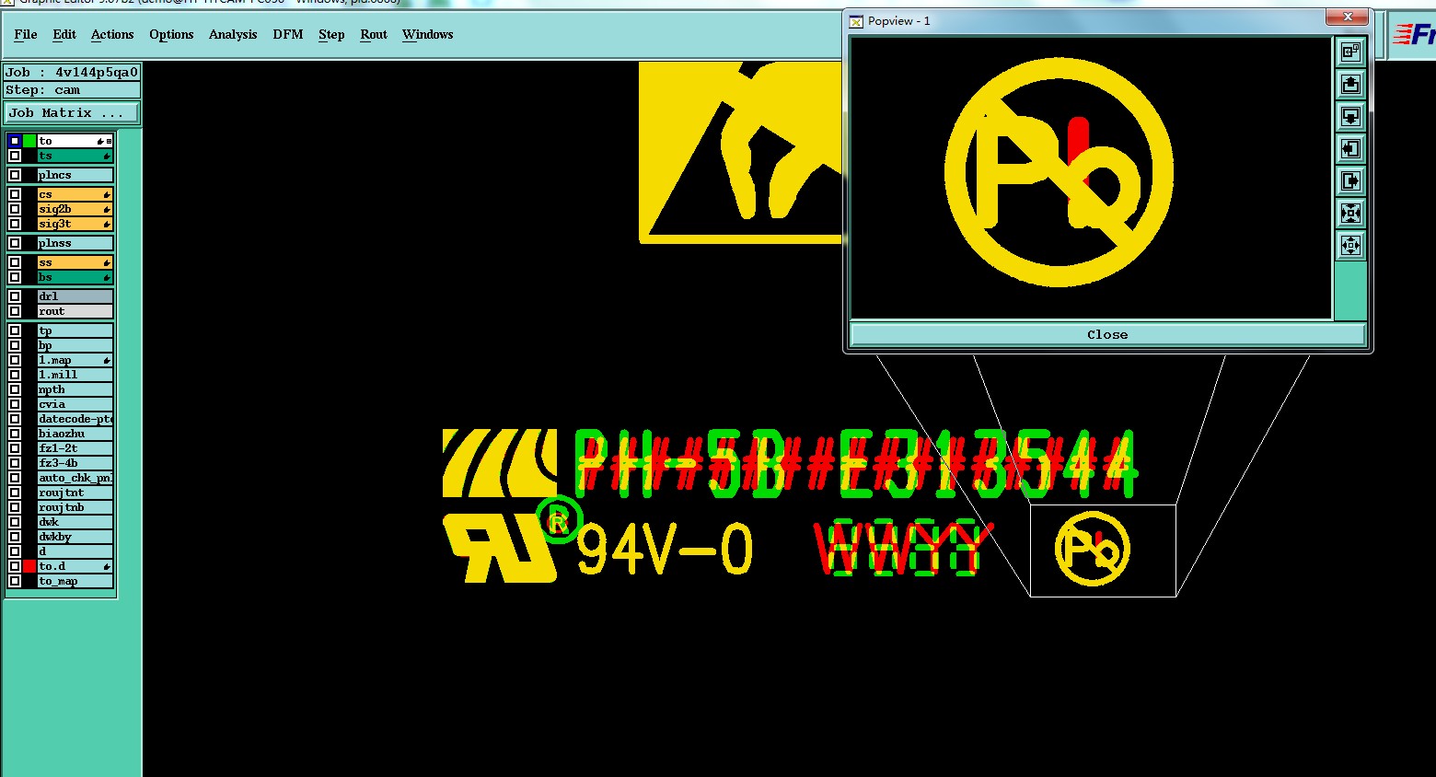Toggle the checkbox for layer drl
The height and width of the screenshot is (777, 1436).
15,296
